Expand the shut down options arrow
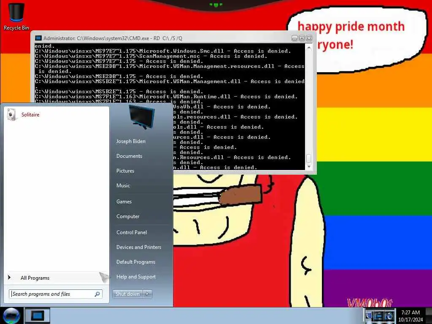Viewport: 432px width, 324px height. (x=147, y=294)
